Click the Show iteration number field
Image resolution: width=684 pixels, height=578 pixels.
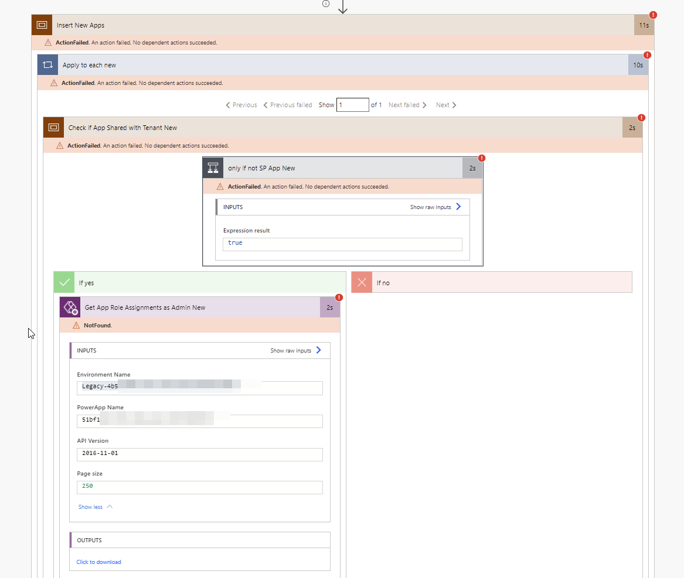352,105
